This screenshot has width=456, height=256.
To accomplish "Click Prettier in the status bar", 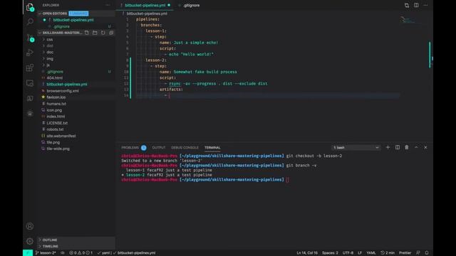I will click(405, 253).
